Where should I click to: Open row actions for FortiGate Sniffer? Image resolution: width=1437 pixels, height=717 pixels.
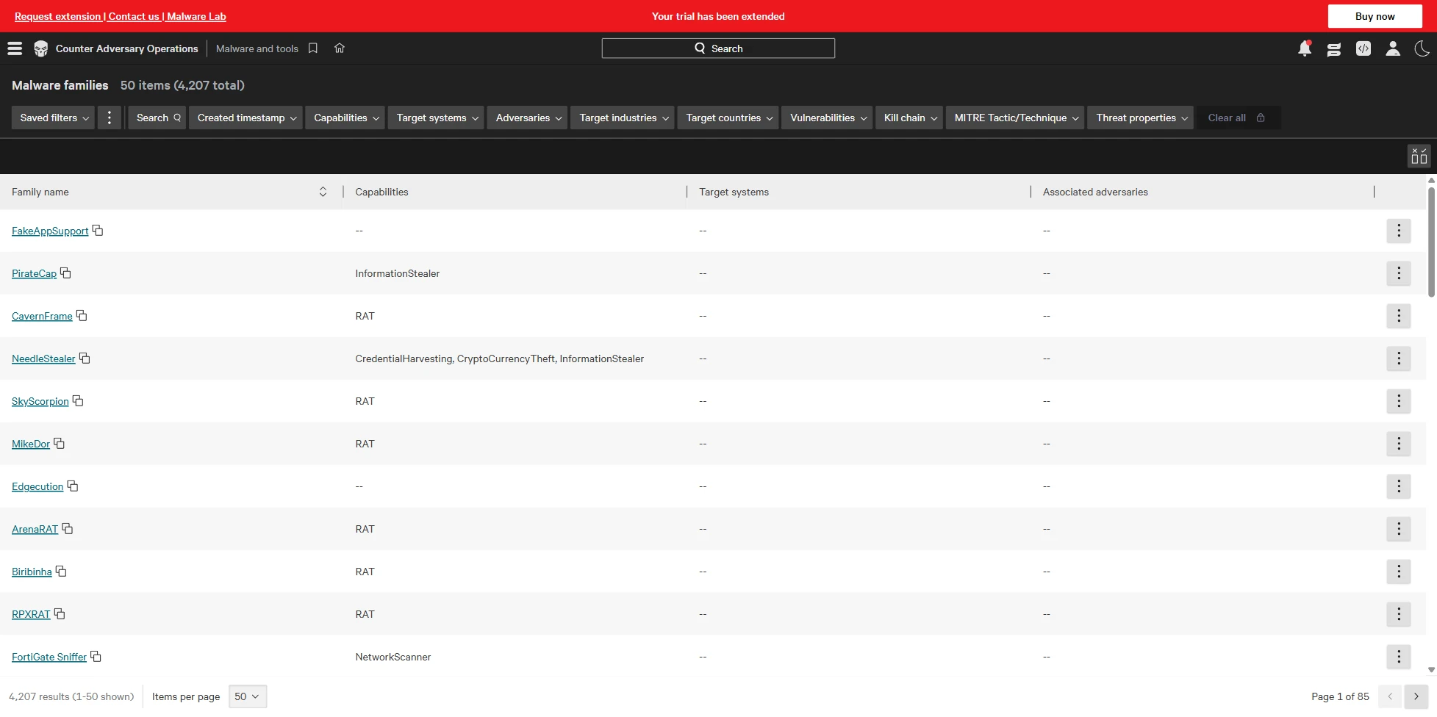pos(1399,657)
